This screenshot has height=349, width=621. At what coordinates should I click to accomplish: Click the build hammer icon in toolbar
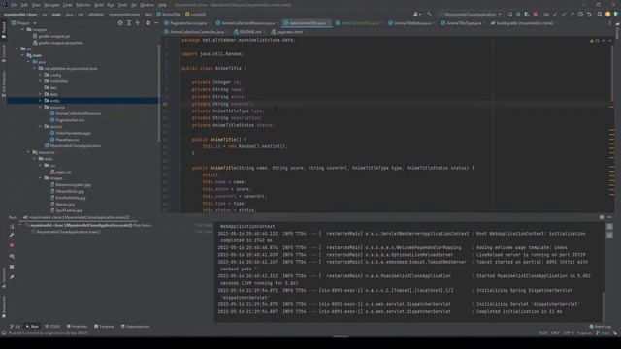(429, 14)
